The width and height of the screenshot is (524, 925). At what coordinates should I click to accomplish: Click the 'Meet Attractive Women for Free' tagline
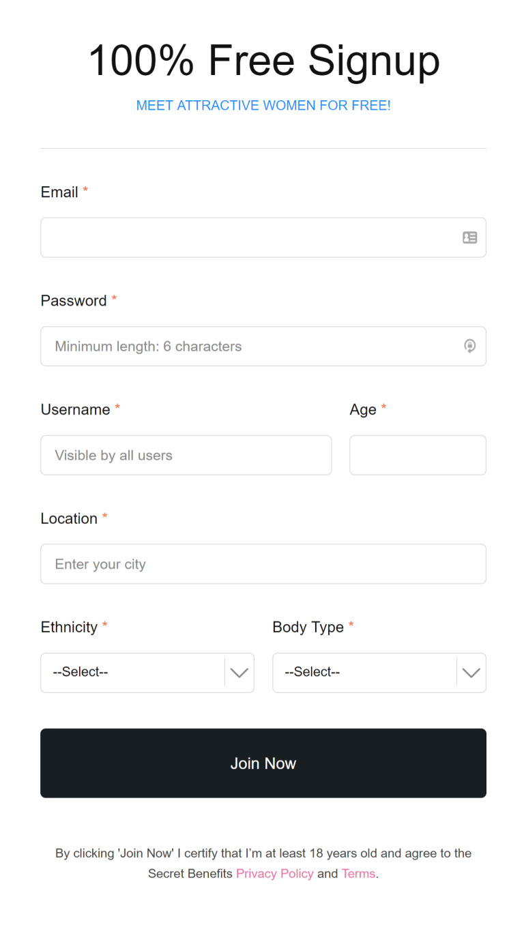[x=263, y=106]
